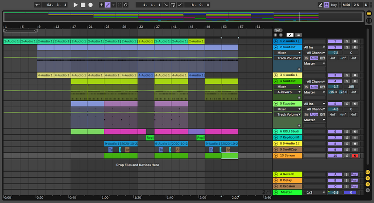Viewport: 374px width, 203px height.
Task: Toggle the Punch-In switch
Action: click(166, 5)
